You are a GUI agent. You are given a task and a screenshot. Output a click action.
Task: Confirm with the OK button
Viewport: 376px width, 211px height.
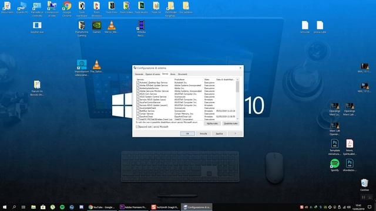click(x=187, y=134)
